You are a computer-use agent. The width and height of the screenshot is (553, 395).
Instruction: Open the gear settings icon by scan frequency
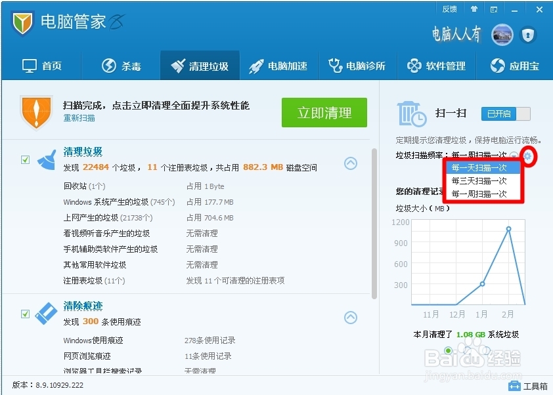coord(527,156)
